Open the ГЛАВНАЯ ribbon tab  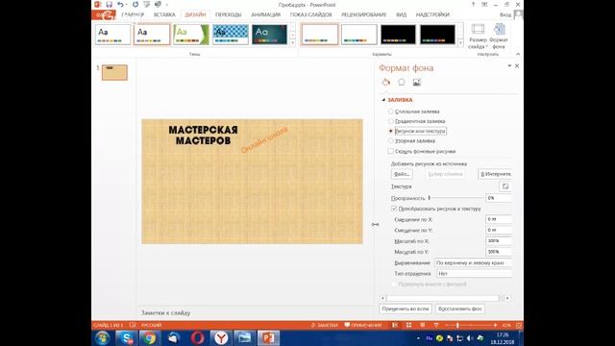133,14
